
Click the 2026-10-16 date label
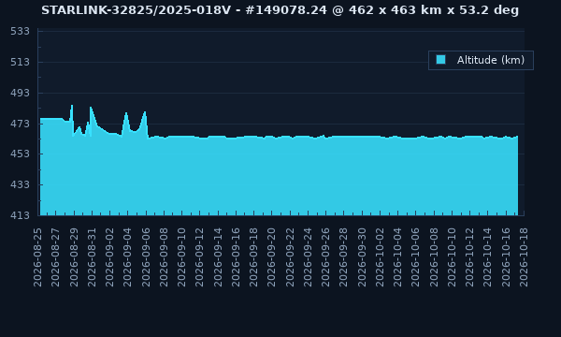[506, 257]
